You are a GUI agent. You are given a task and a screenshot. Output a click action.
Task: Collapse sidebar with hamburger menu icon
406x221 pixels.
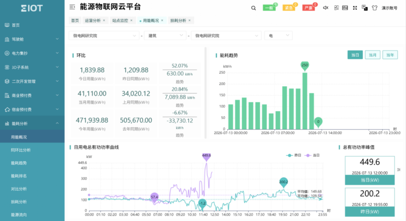pos(72,7)
